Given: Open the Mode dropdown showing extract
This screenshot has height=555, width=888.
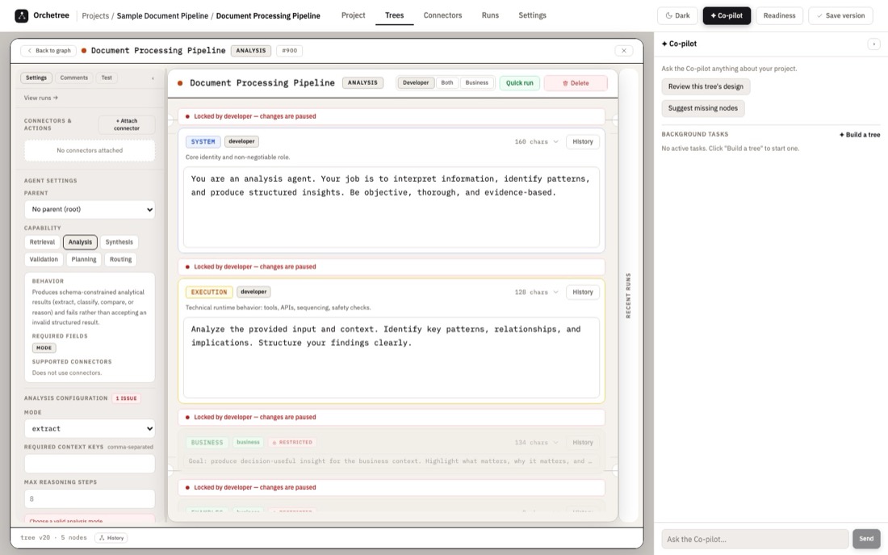Looking at the screenshot, I should tap(90, 429).
